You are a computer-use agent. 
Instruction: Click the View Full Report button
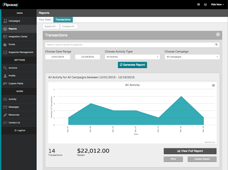(190, 151)
